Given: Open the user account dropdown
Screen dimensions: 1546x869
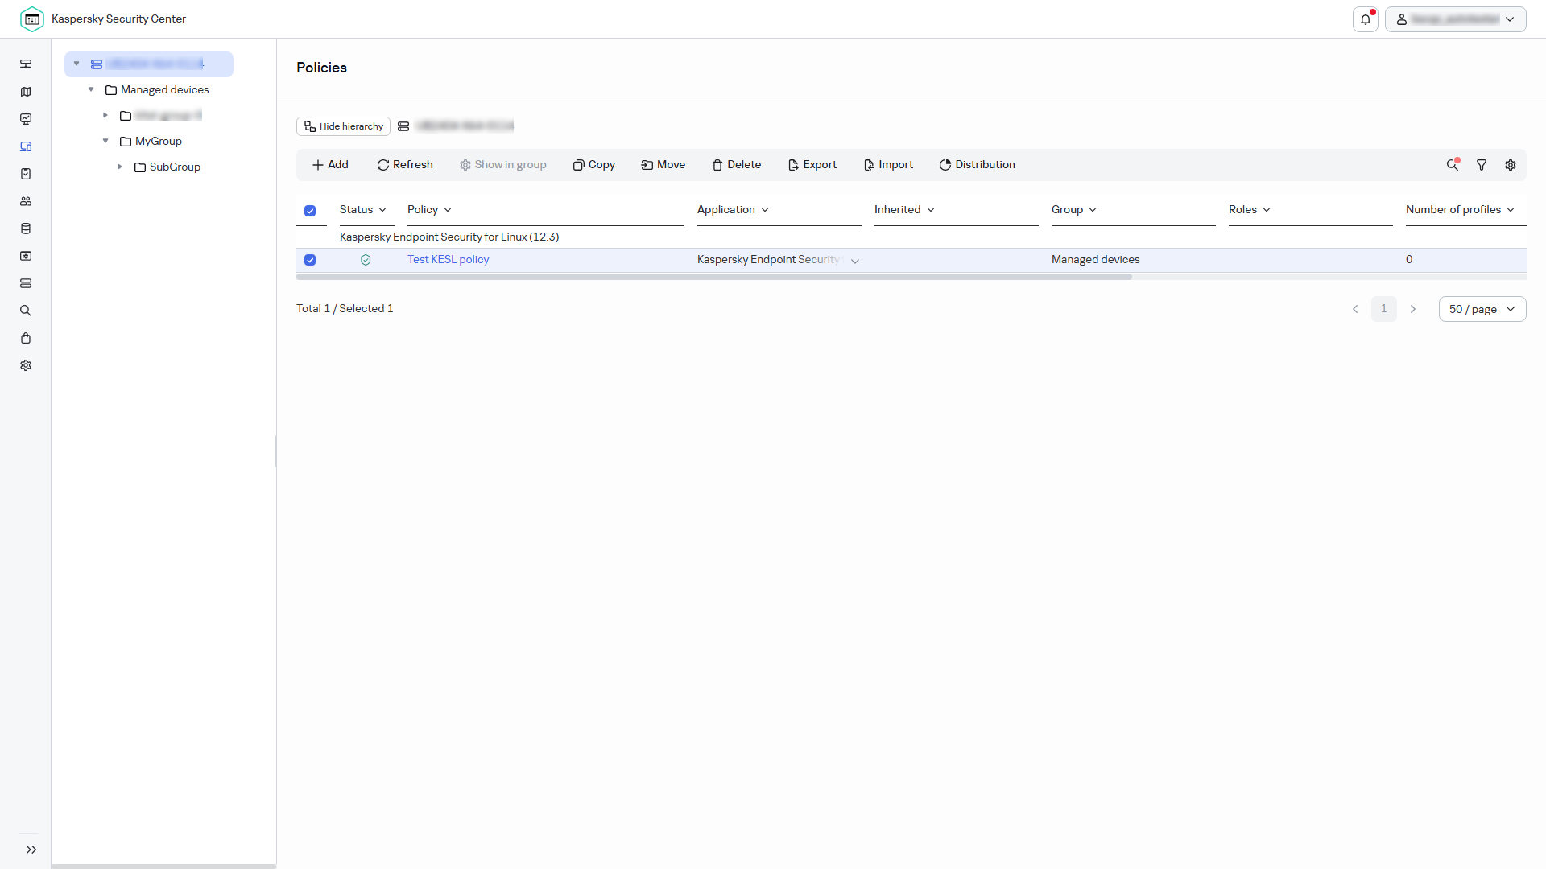Looking at the screenshot, I should click(1455, 19).
